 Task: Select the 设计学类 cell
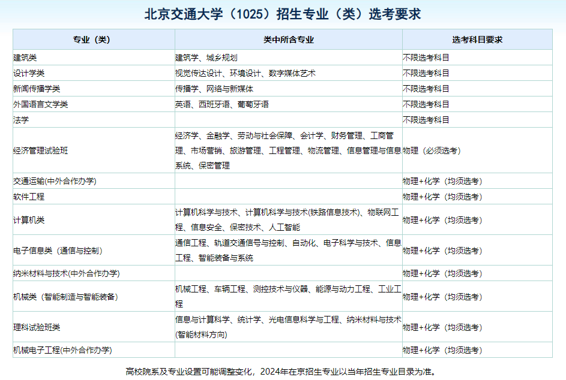point(94,73)
